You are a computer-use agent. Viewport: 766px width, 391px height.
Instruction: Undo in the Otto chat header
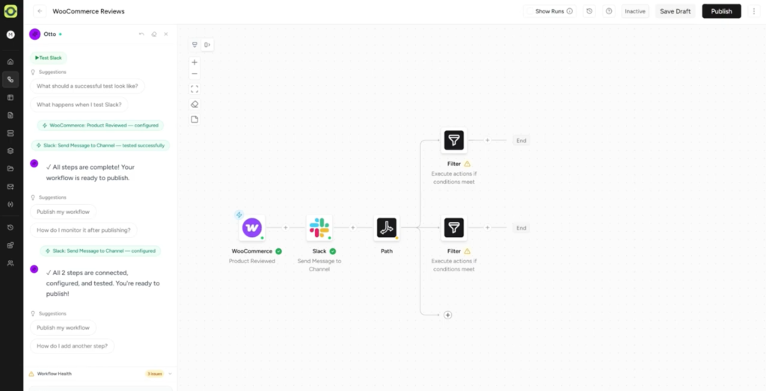point(141,34)
